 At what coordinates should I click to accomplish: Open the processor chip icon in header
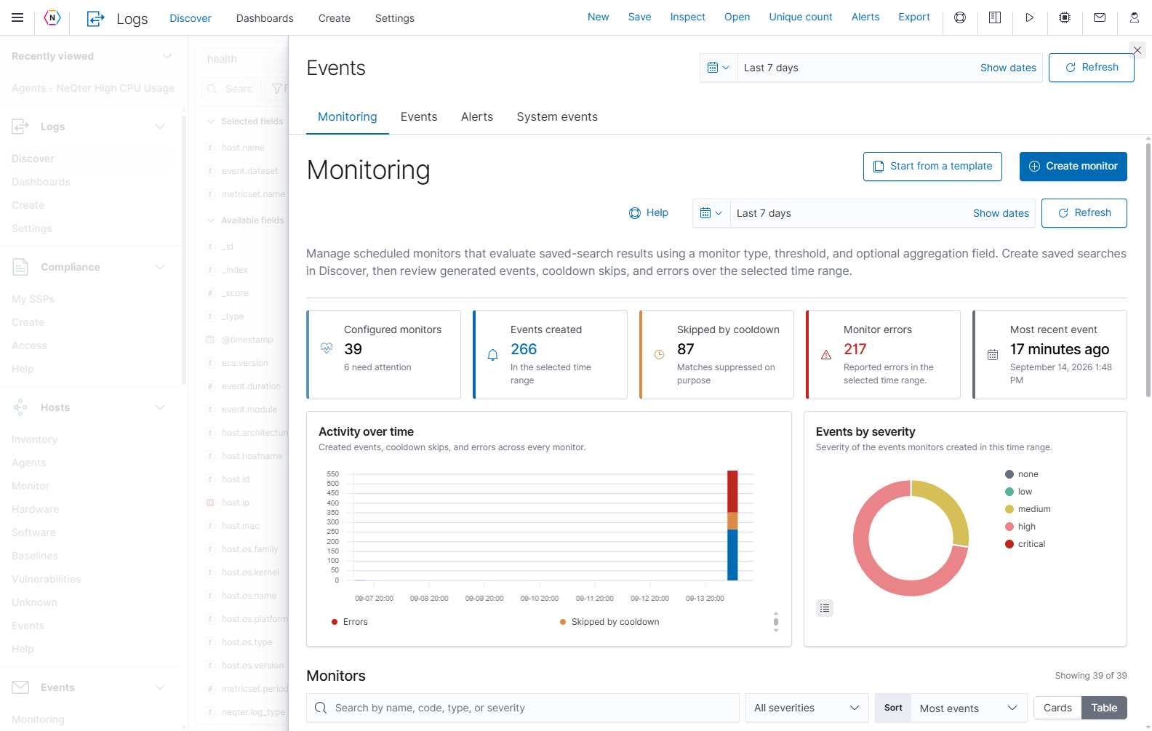pos(1065,17)
